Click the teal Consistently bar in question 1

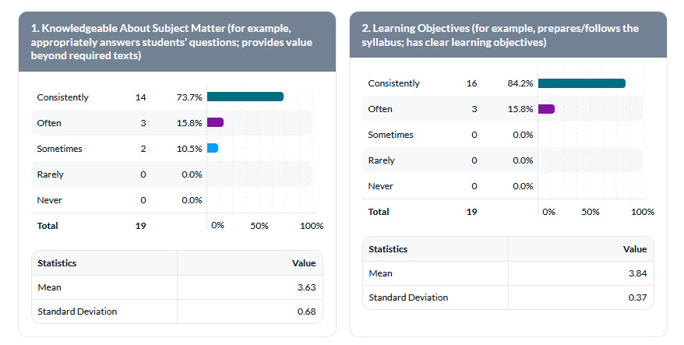[245, 97]
